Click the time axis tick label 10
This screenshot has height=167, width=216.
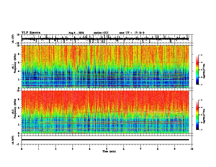(192, 149)
